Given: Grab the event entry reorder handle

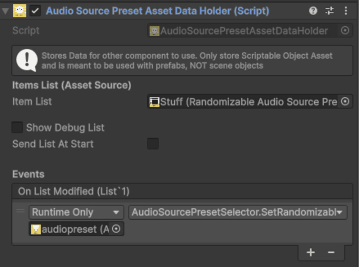Looking at the screenshot, I should click(x=20, y=211).
